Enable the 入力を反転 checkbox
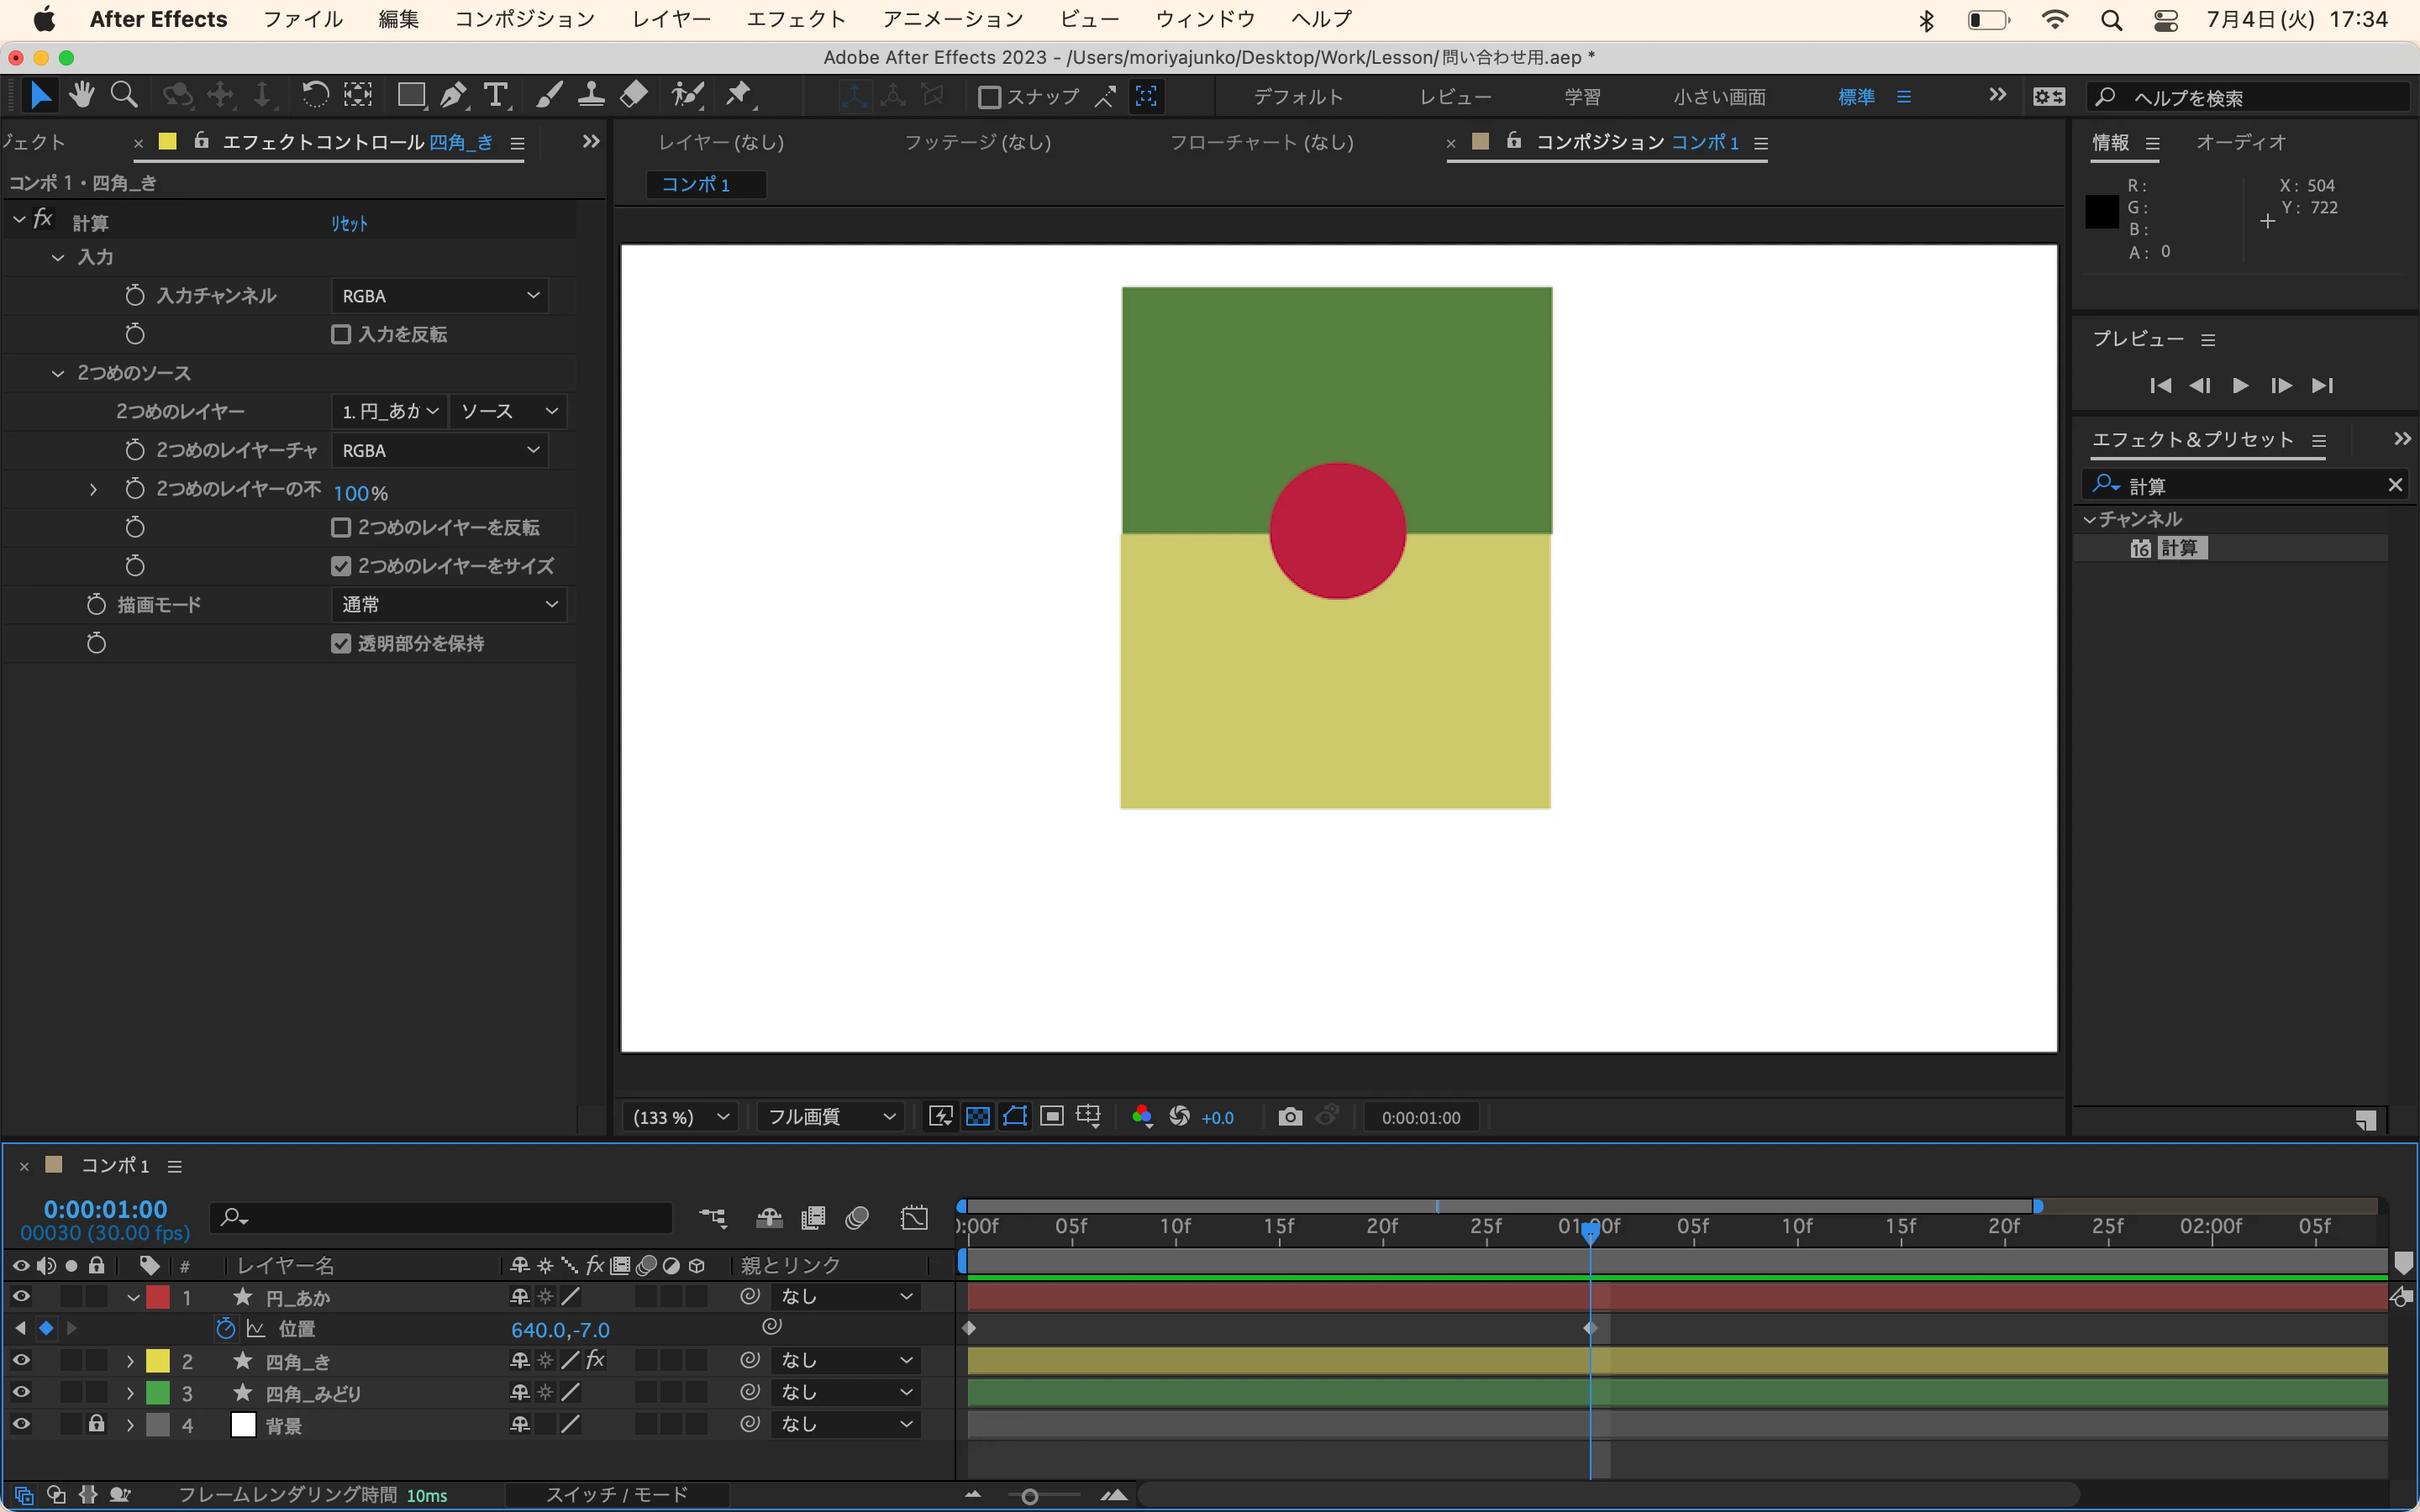The width and height of the screenshot is (2420, 1512). [341, 334]
